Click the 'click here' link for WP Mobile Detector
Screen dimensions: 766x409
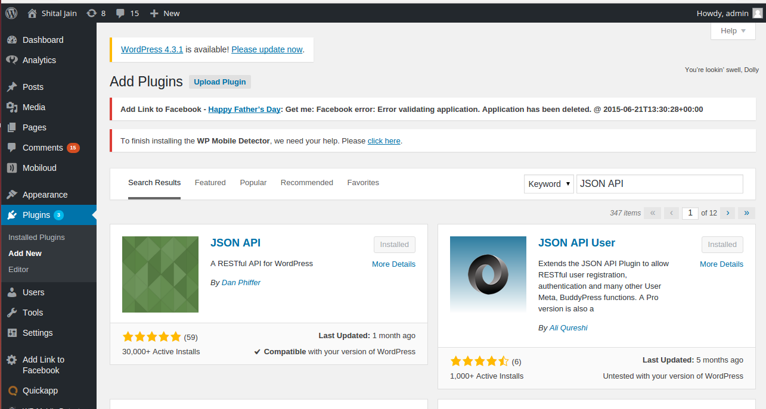click(x=384, y=141)
